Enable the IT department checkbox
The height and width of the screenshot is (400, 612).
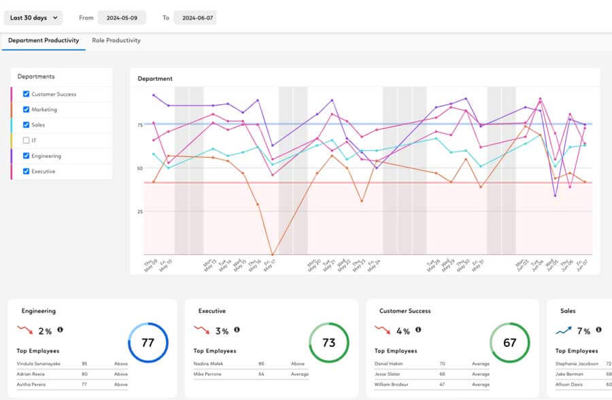[26, 141]
